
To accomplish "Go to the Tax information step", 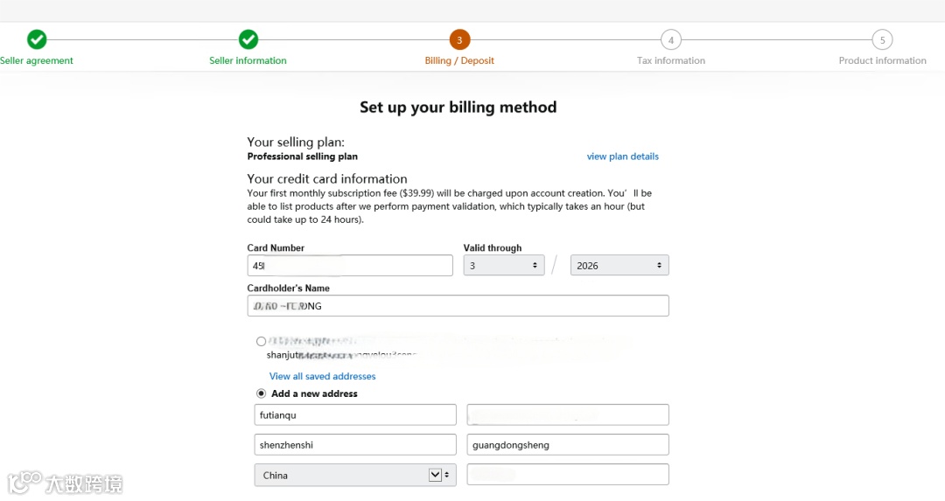I will click(x=671, y=60).
